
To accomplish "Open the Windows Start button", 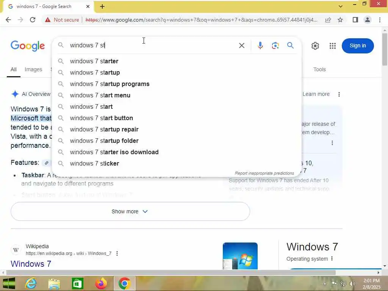I will tap(9, 283).
